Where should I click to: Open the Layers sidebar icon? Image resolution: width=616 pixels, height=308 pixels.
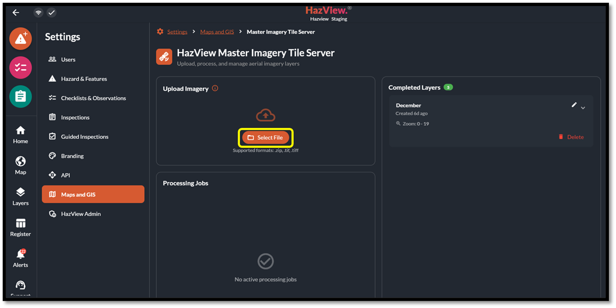(x=20, y=196)
